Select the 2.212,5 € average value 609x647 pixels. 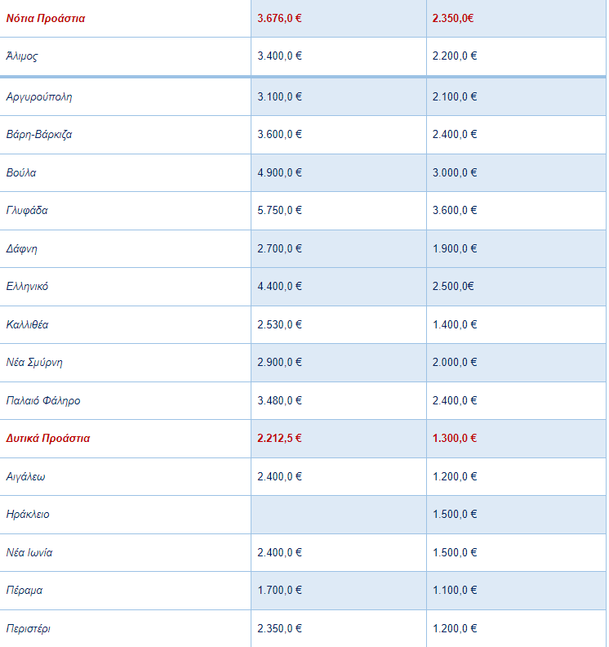(279, 438)
